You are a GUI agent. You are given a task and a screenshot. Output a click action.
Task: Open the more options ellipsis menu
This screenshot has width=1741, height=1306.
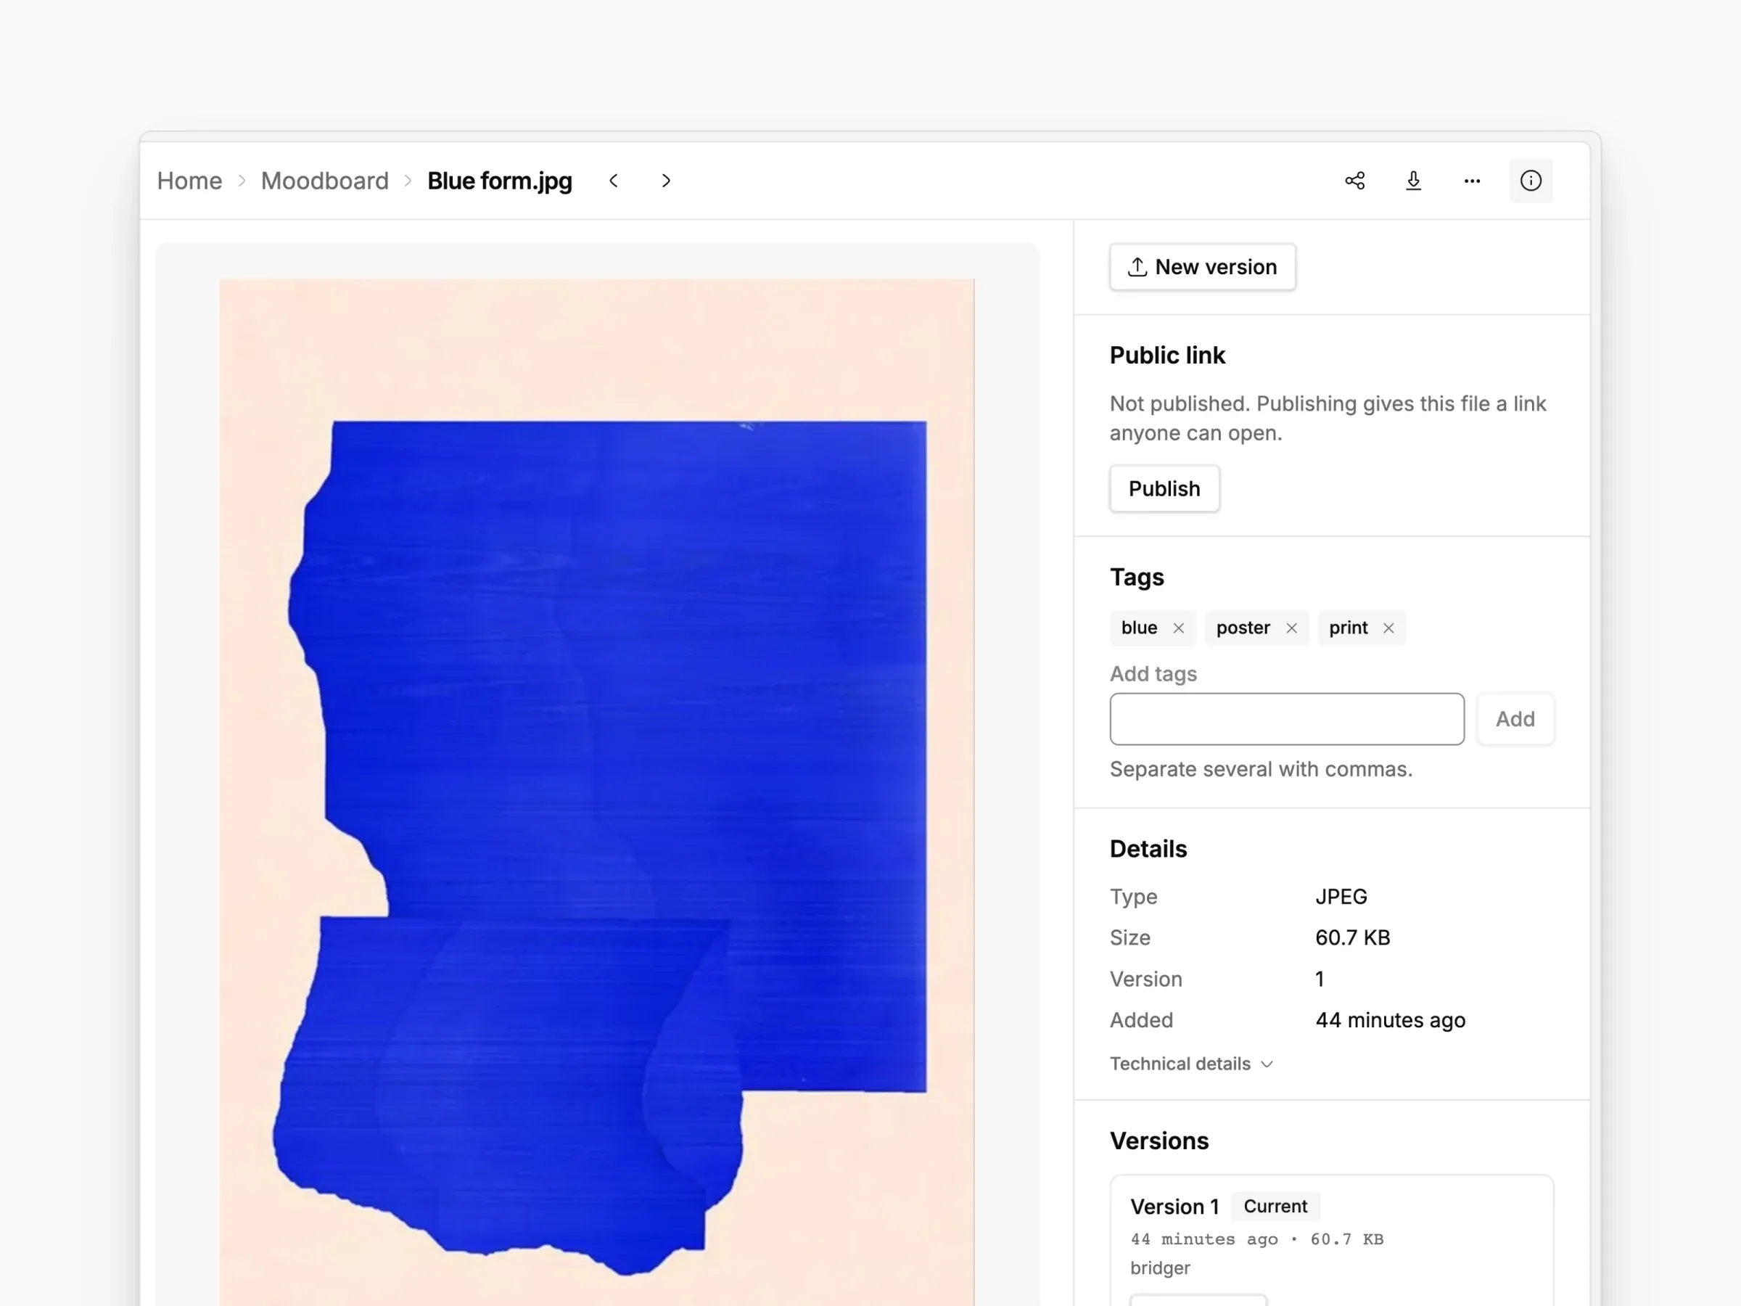(x=1472, y=181)
